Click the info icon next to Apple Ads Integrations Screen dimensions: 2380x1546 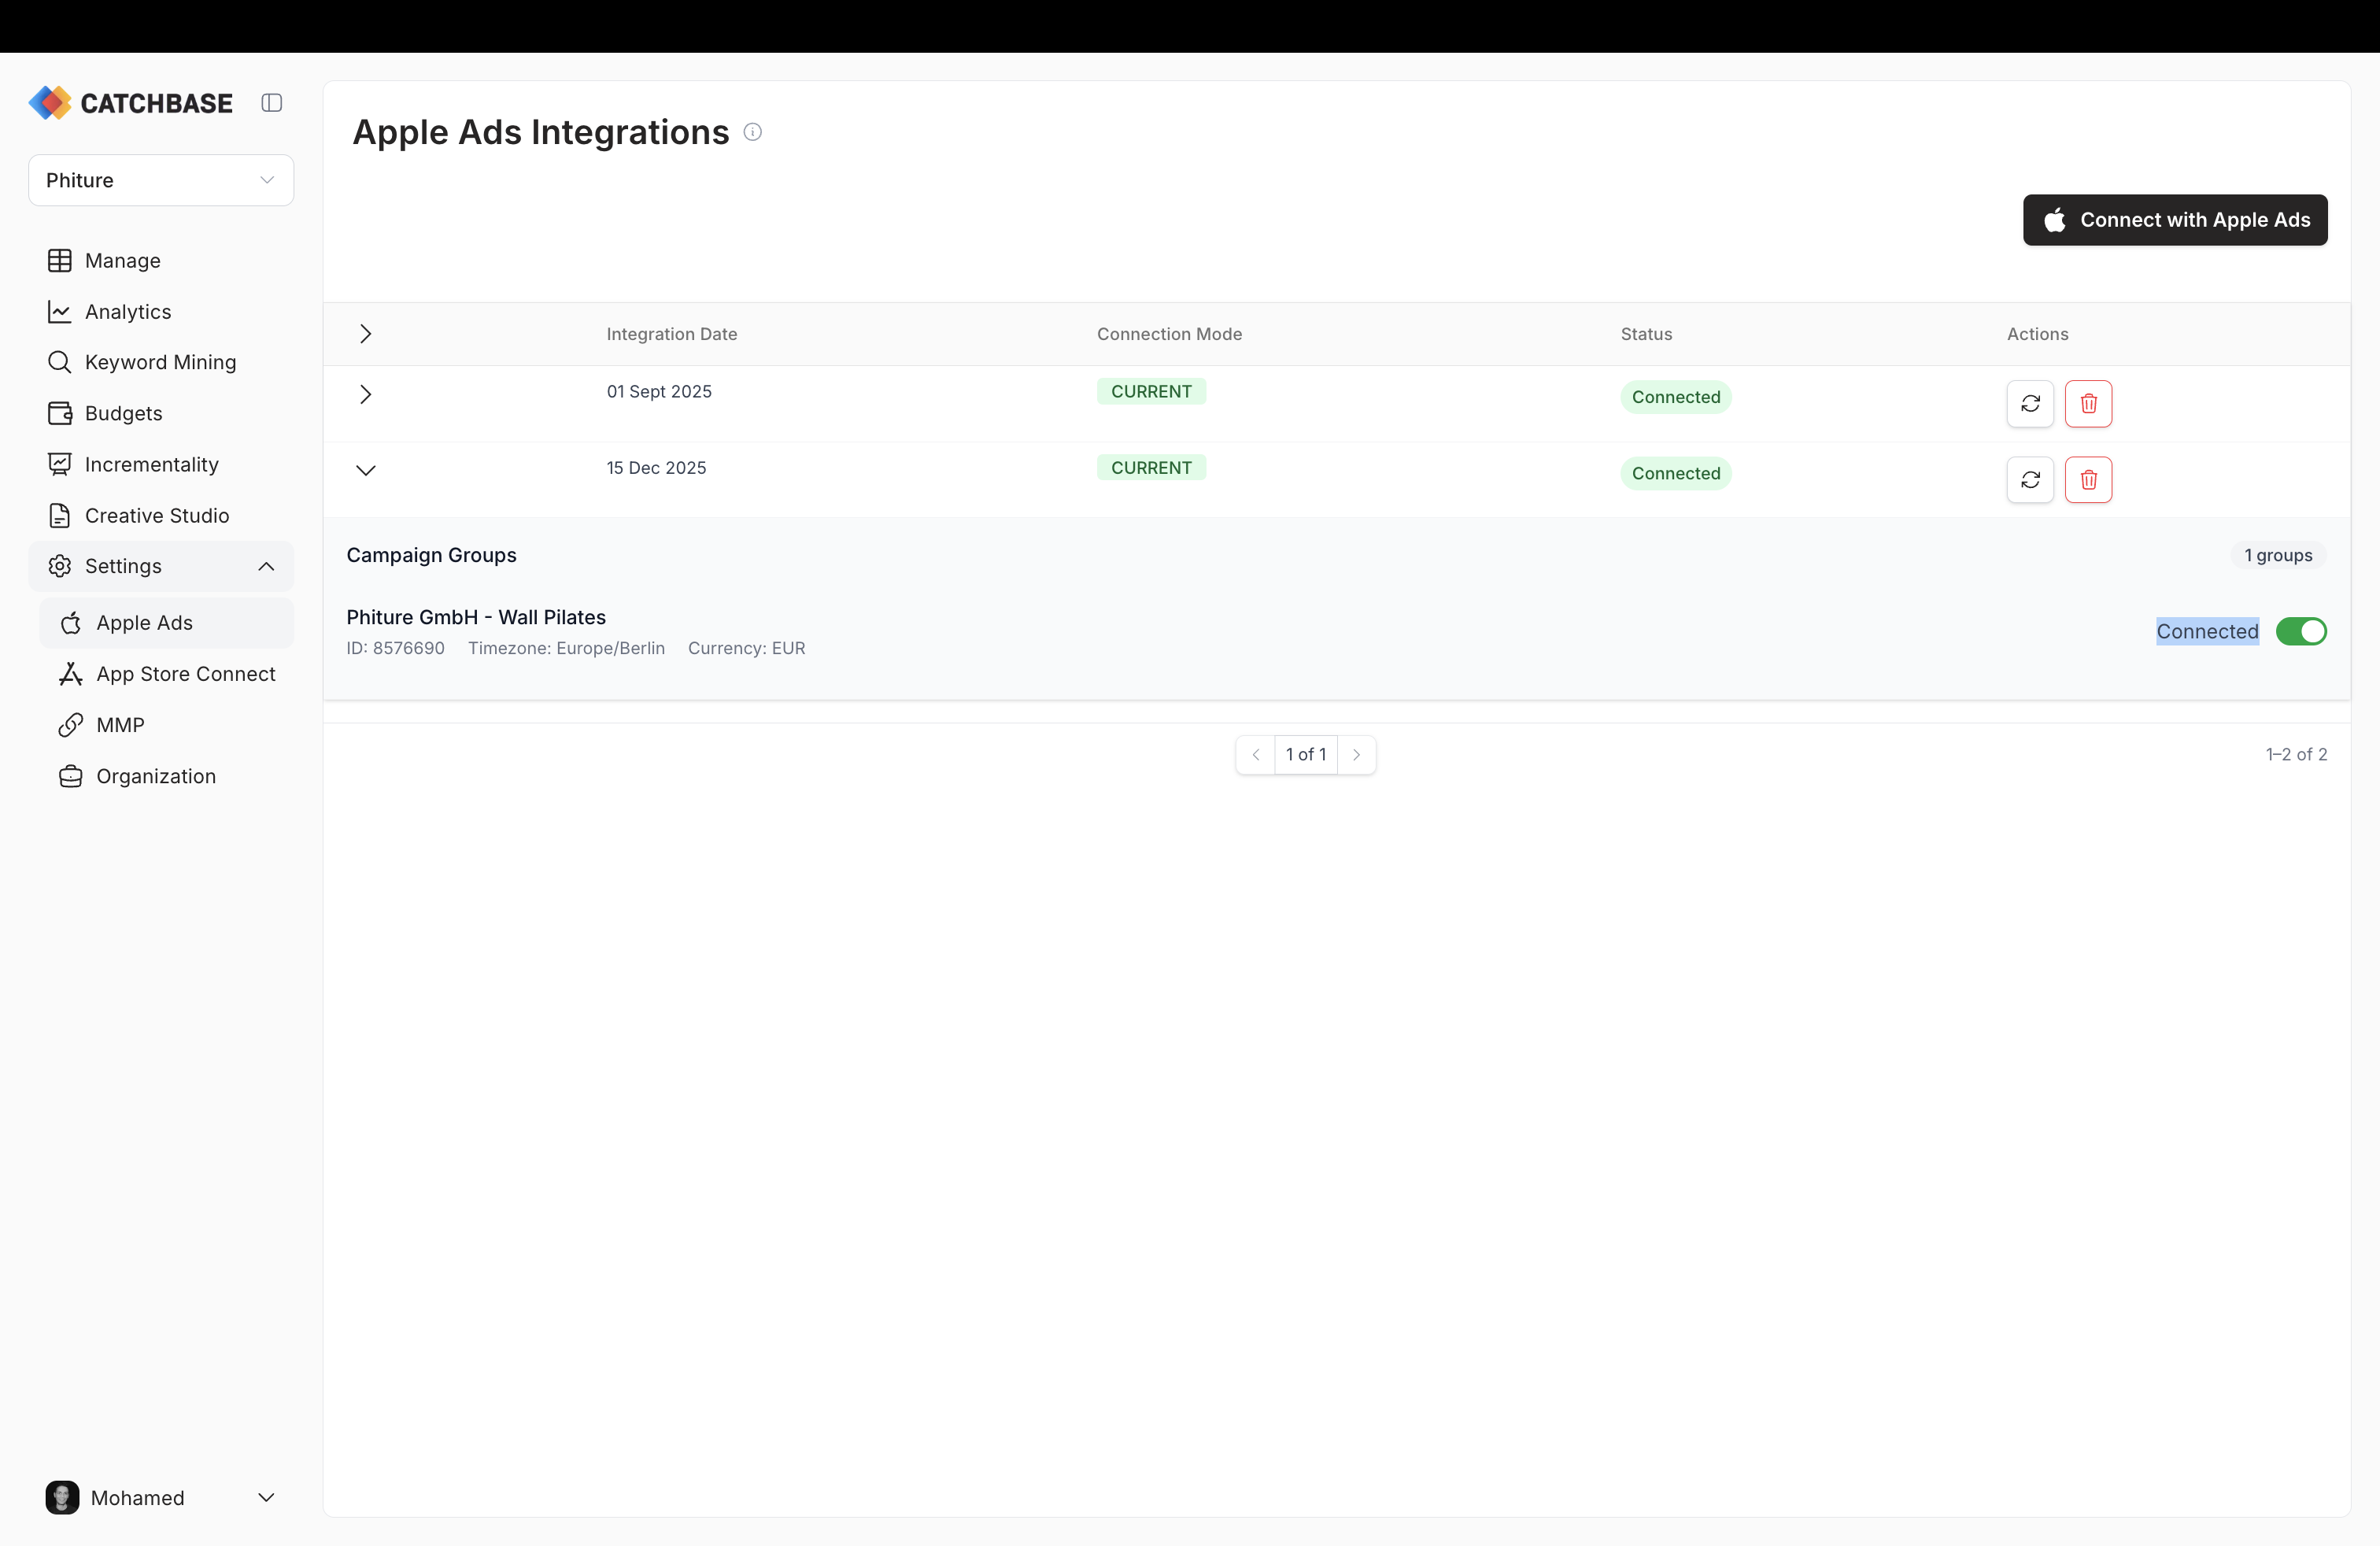pos(752,131)
